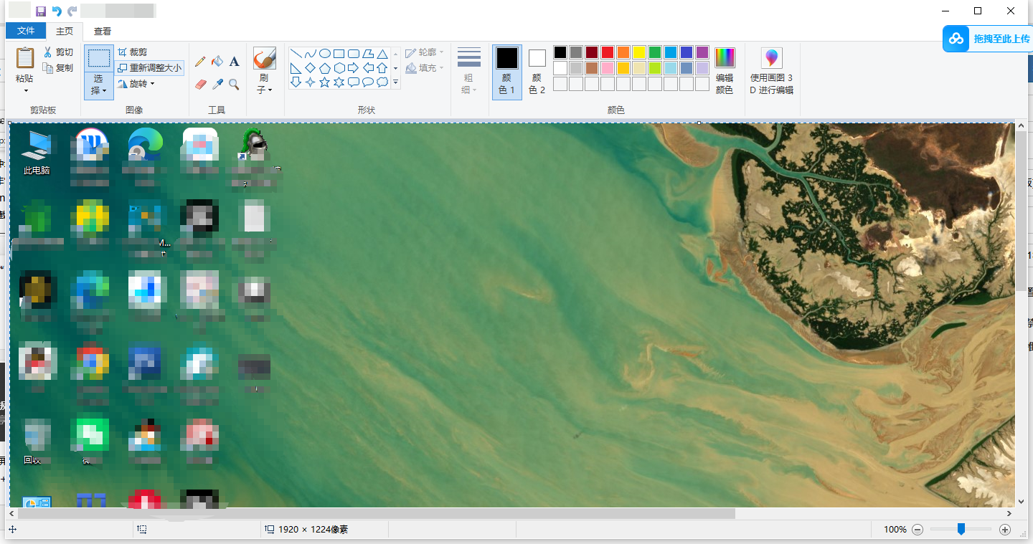Activate the Text tool (A icon)

pos(234,62)
